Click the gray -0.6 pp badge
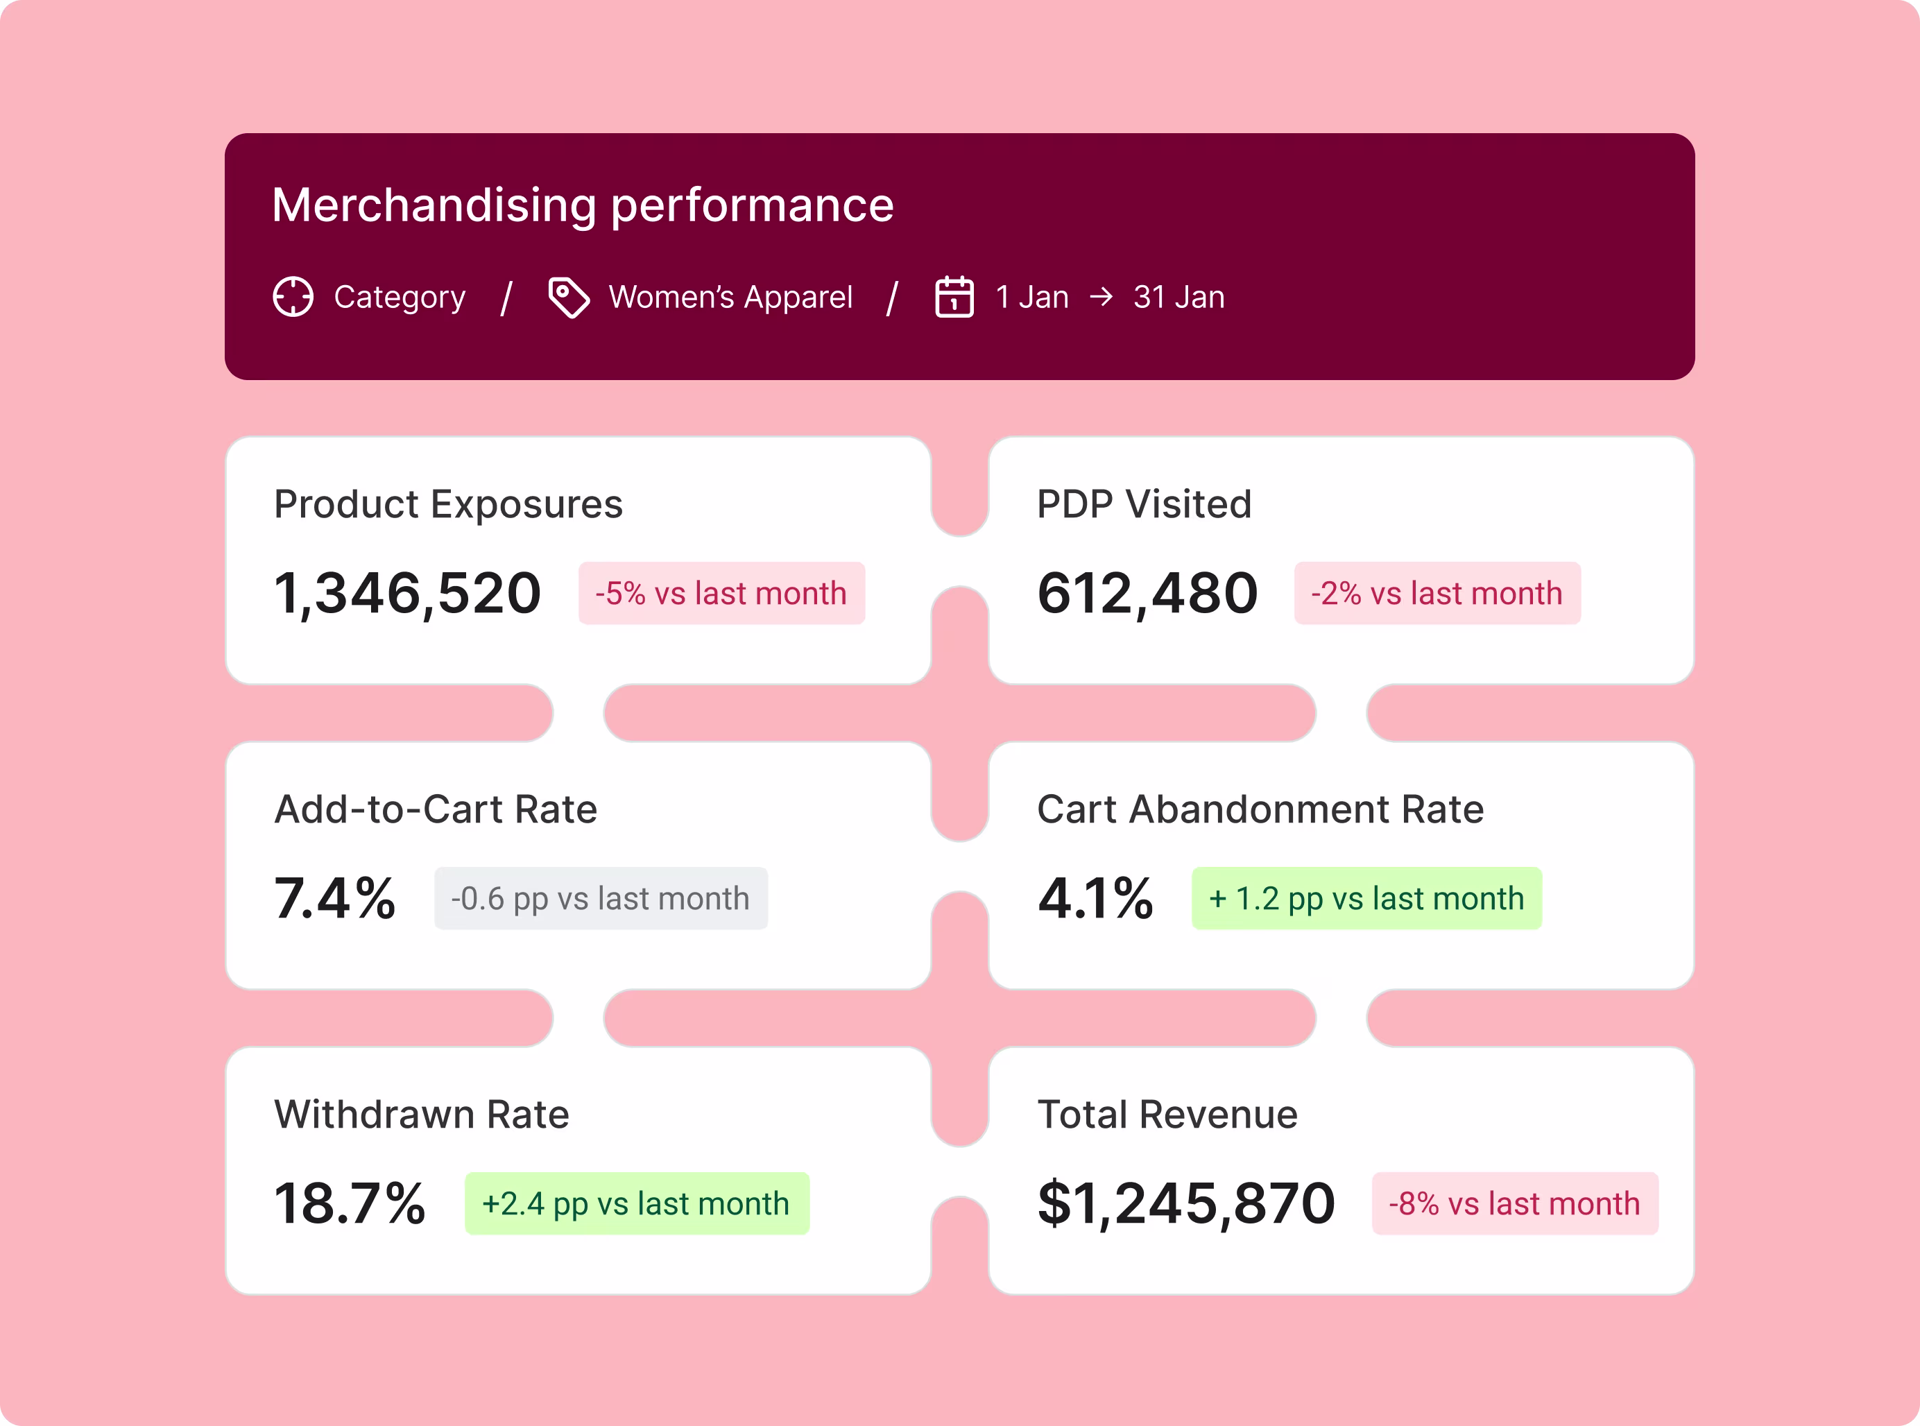This screenshot has width=1920, height=1426. [x=600, y=899]
